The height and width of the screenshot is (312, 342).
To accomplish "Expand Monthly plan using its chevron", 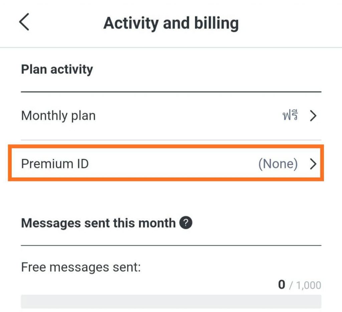I will click(313, 115).
